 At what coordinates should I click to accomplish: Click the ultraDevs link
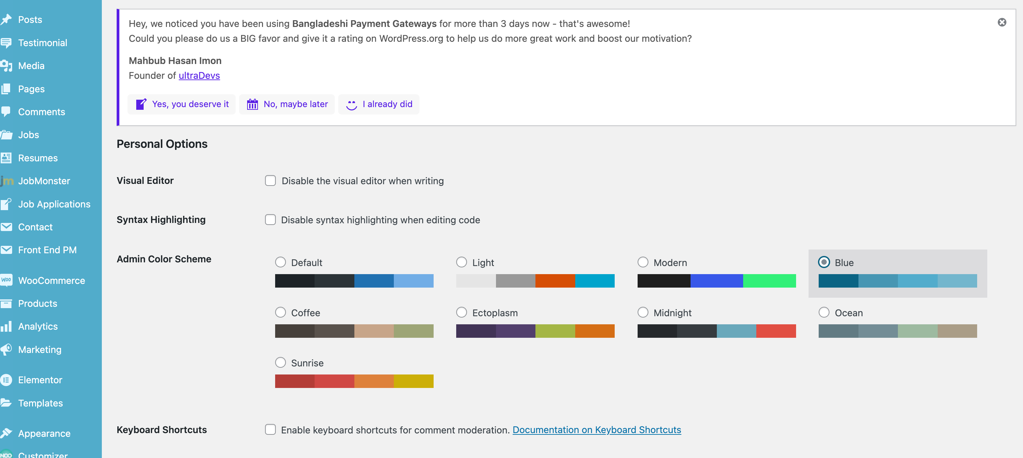pyautogui.click(x=199, y=75)
